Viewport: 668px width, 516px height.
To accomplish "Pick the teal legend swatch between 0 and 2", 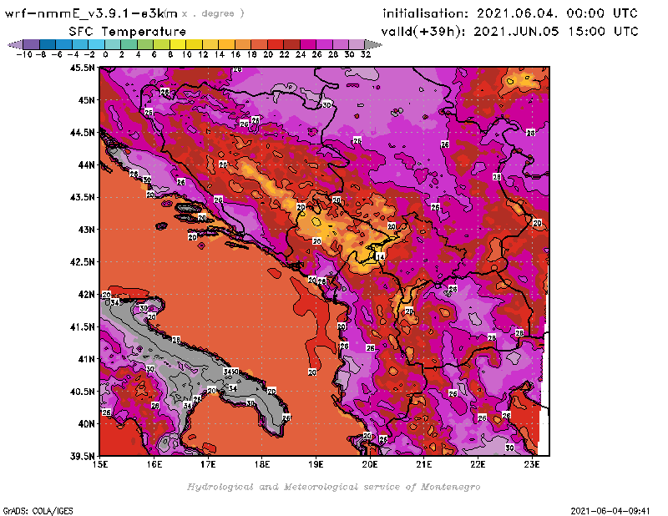I will [113, 44].
